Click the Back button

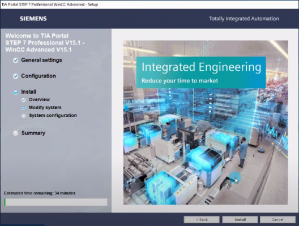tap(202, 220)
